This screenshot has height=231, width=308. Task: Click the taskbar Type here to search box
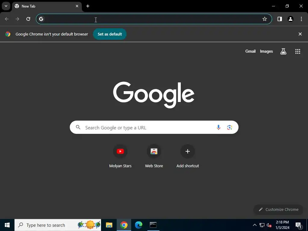coord(58,225)
